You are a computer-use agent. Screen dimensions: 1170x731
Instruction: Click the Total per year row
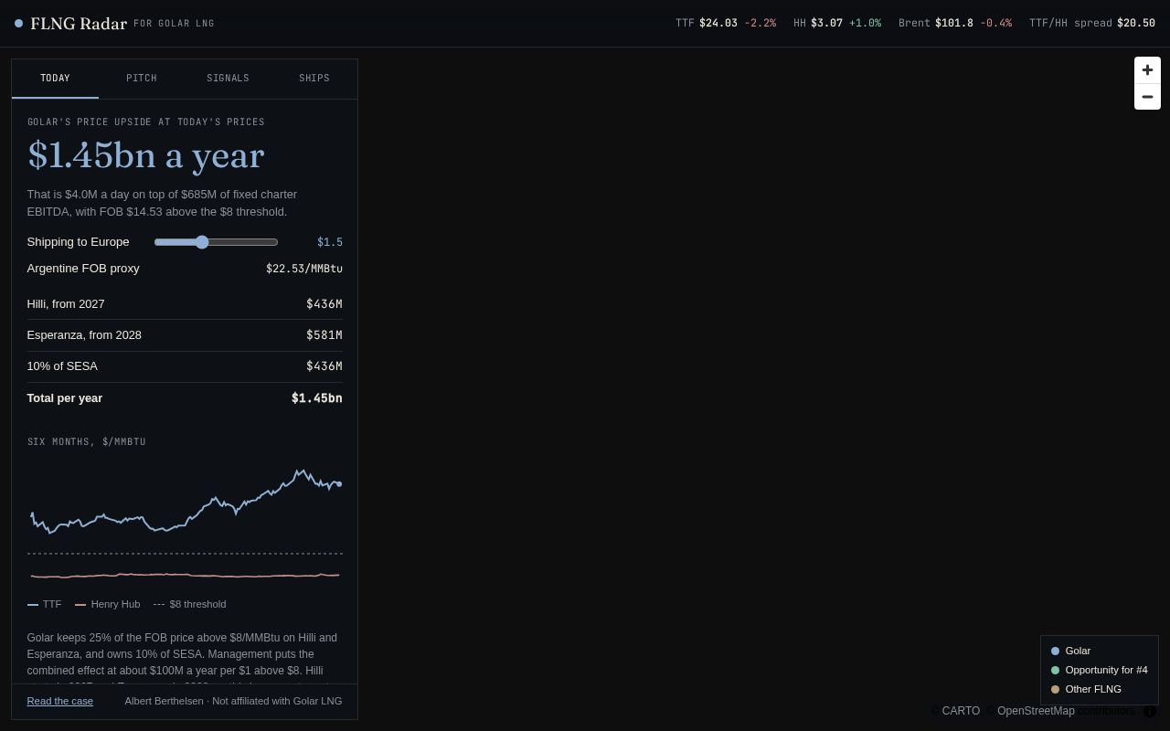185,398
